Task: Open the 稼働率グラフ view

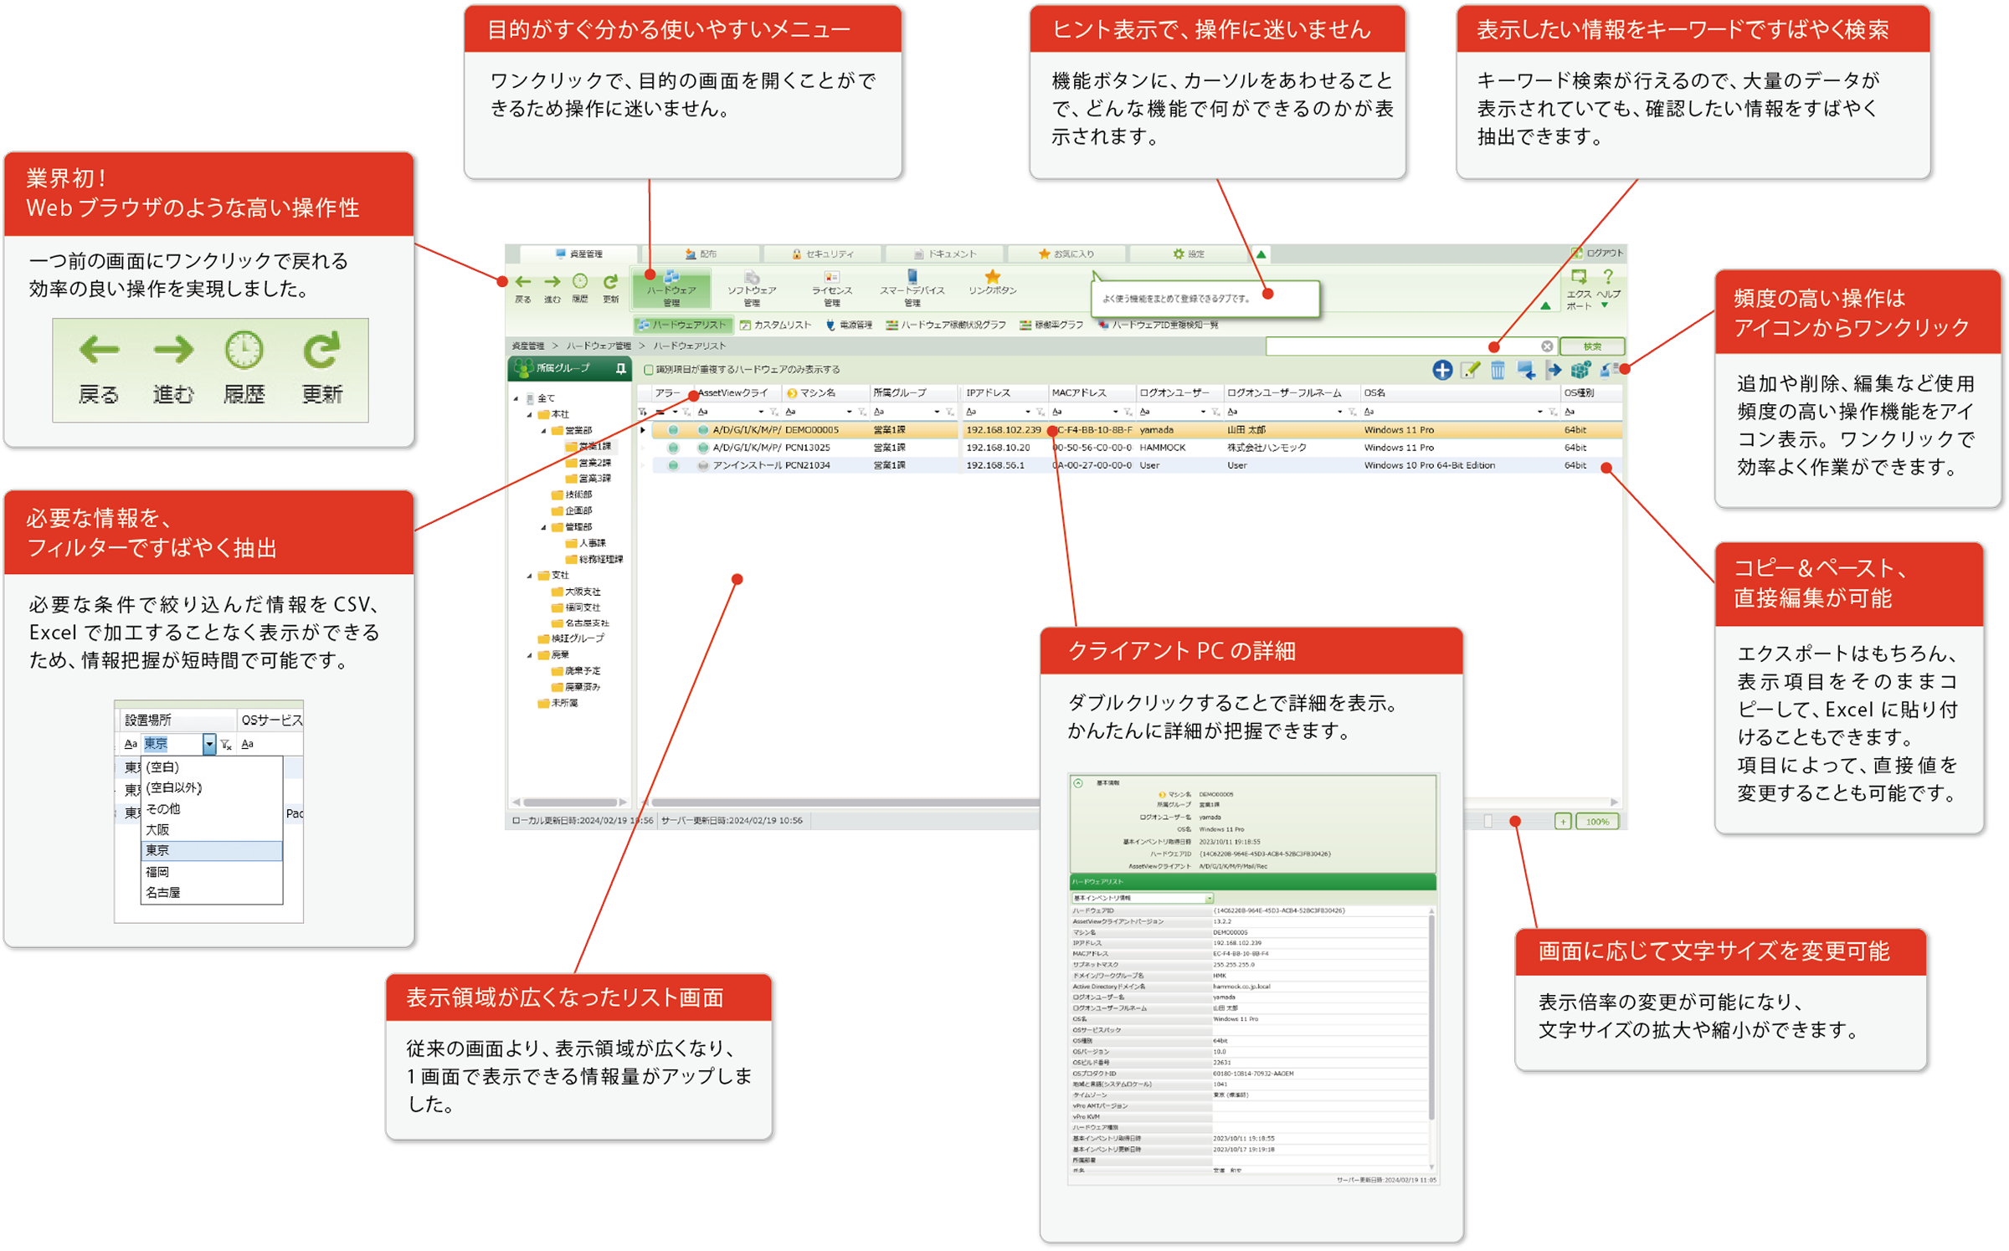Action: click(1051, 325)
